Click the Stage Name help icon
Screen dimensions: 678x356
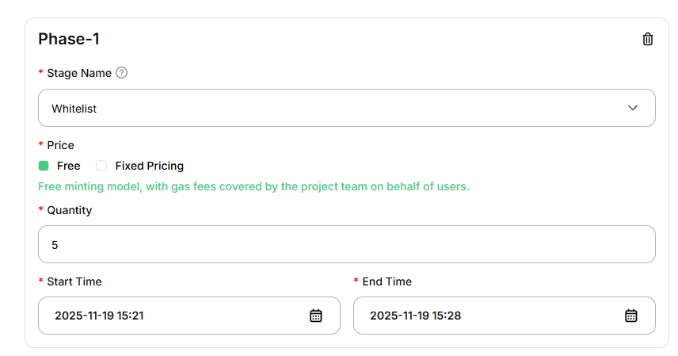tap(121, 73)
